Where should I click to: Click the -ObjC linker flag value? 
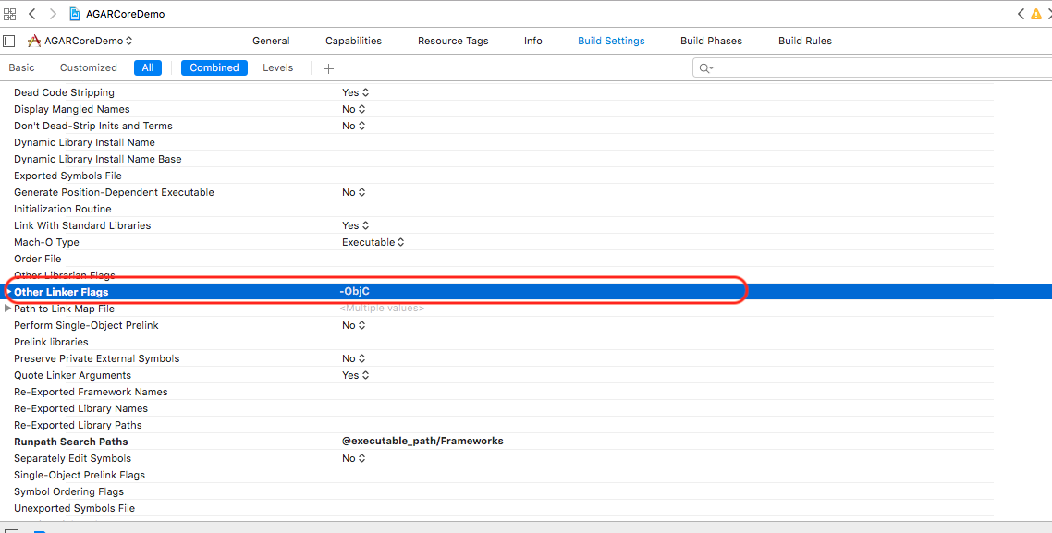pos(354,292)
